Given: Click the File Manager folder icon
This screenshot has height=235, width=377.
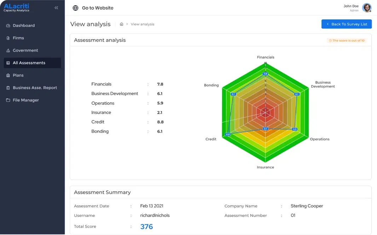Looking at the screenshot, I should click(8, 100).
